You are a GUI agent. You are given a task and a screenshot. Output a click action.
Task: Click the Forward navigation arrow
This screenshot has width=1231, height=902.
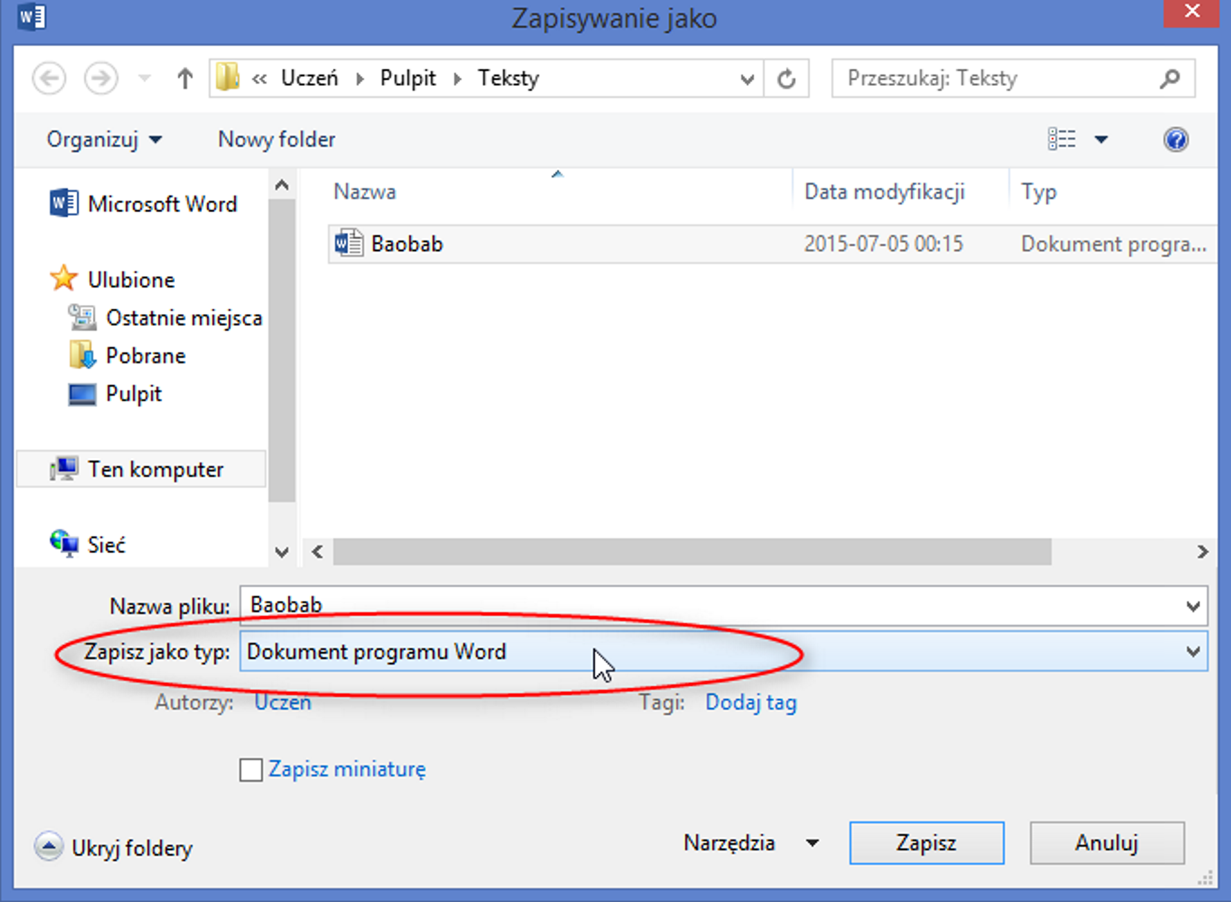point(101,79)
